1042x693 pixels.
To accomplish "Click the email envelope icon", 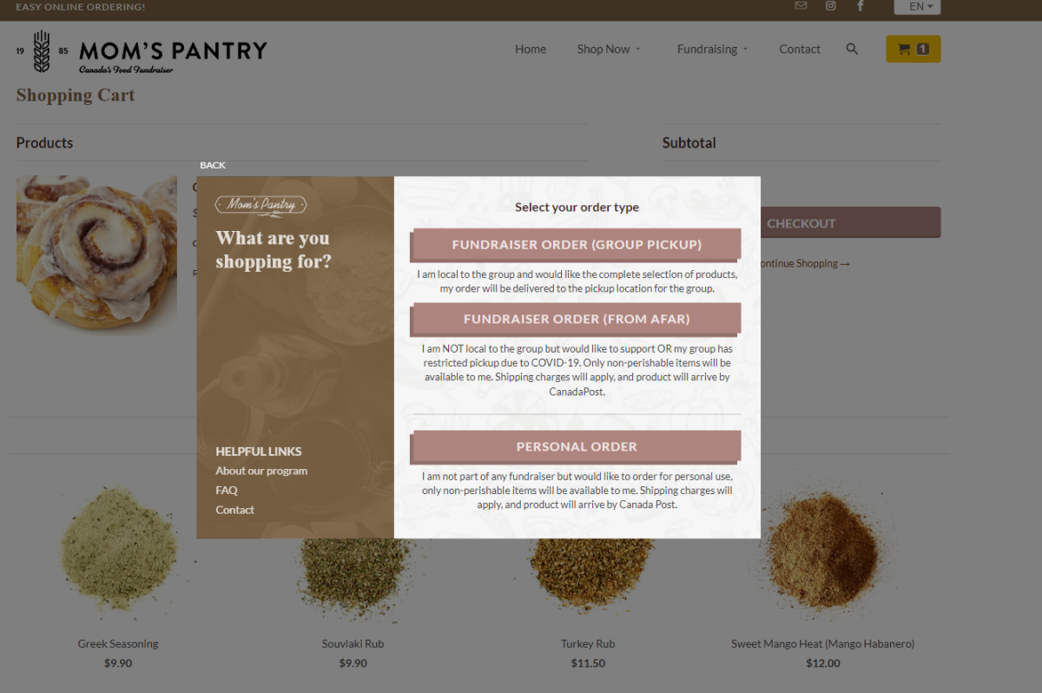I will (801, 6).
